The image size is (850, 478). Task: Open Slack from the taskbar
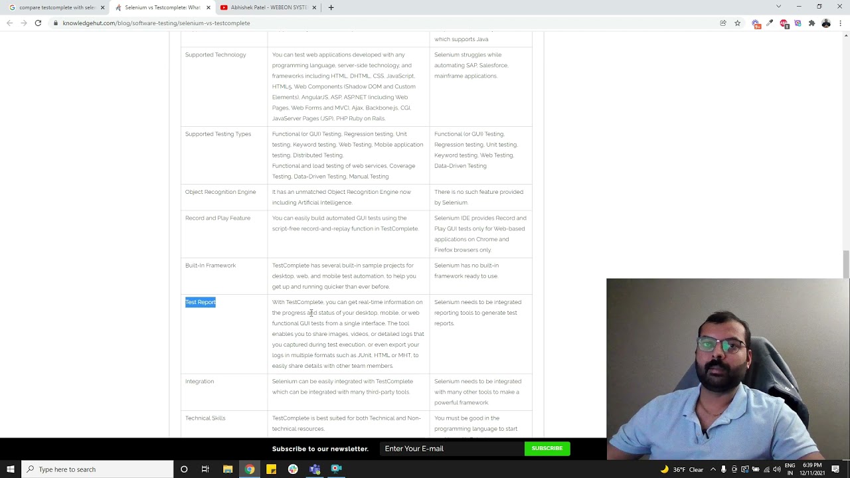point(293,469)
